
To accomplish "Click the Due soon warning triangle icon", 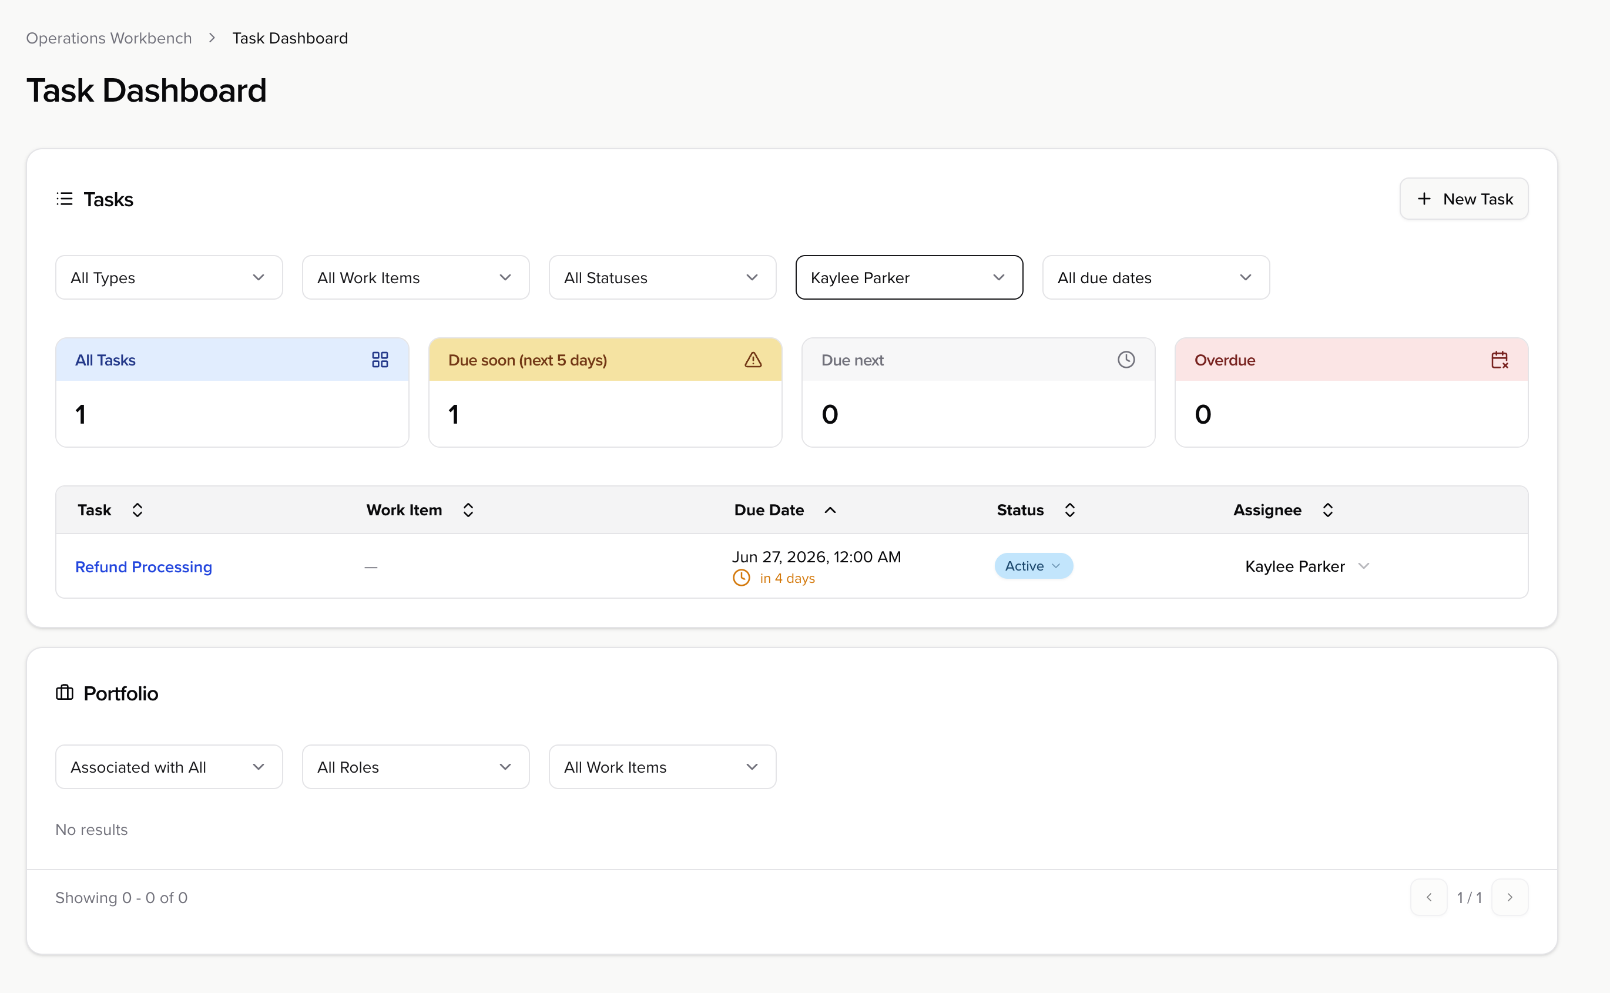I will (753, 360).
